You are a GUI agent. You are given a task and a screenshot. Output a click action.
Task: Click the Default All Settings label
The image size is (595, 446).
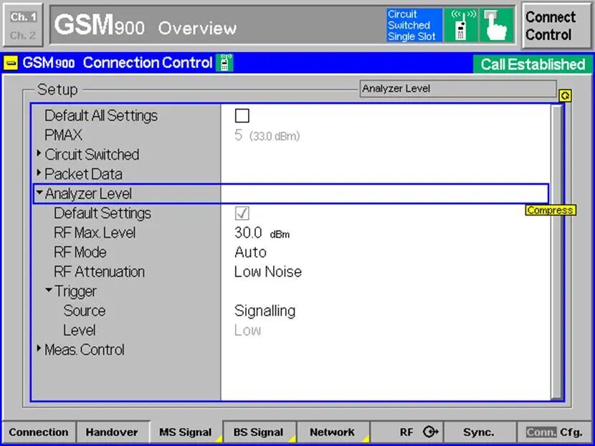click(101, 116)
